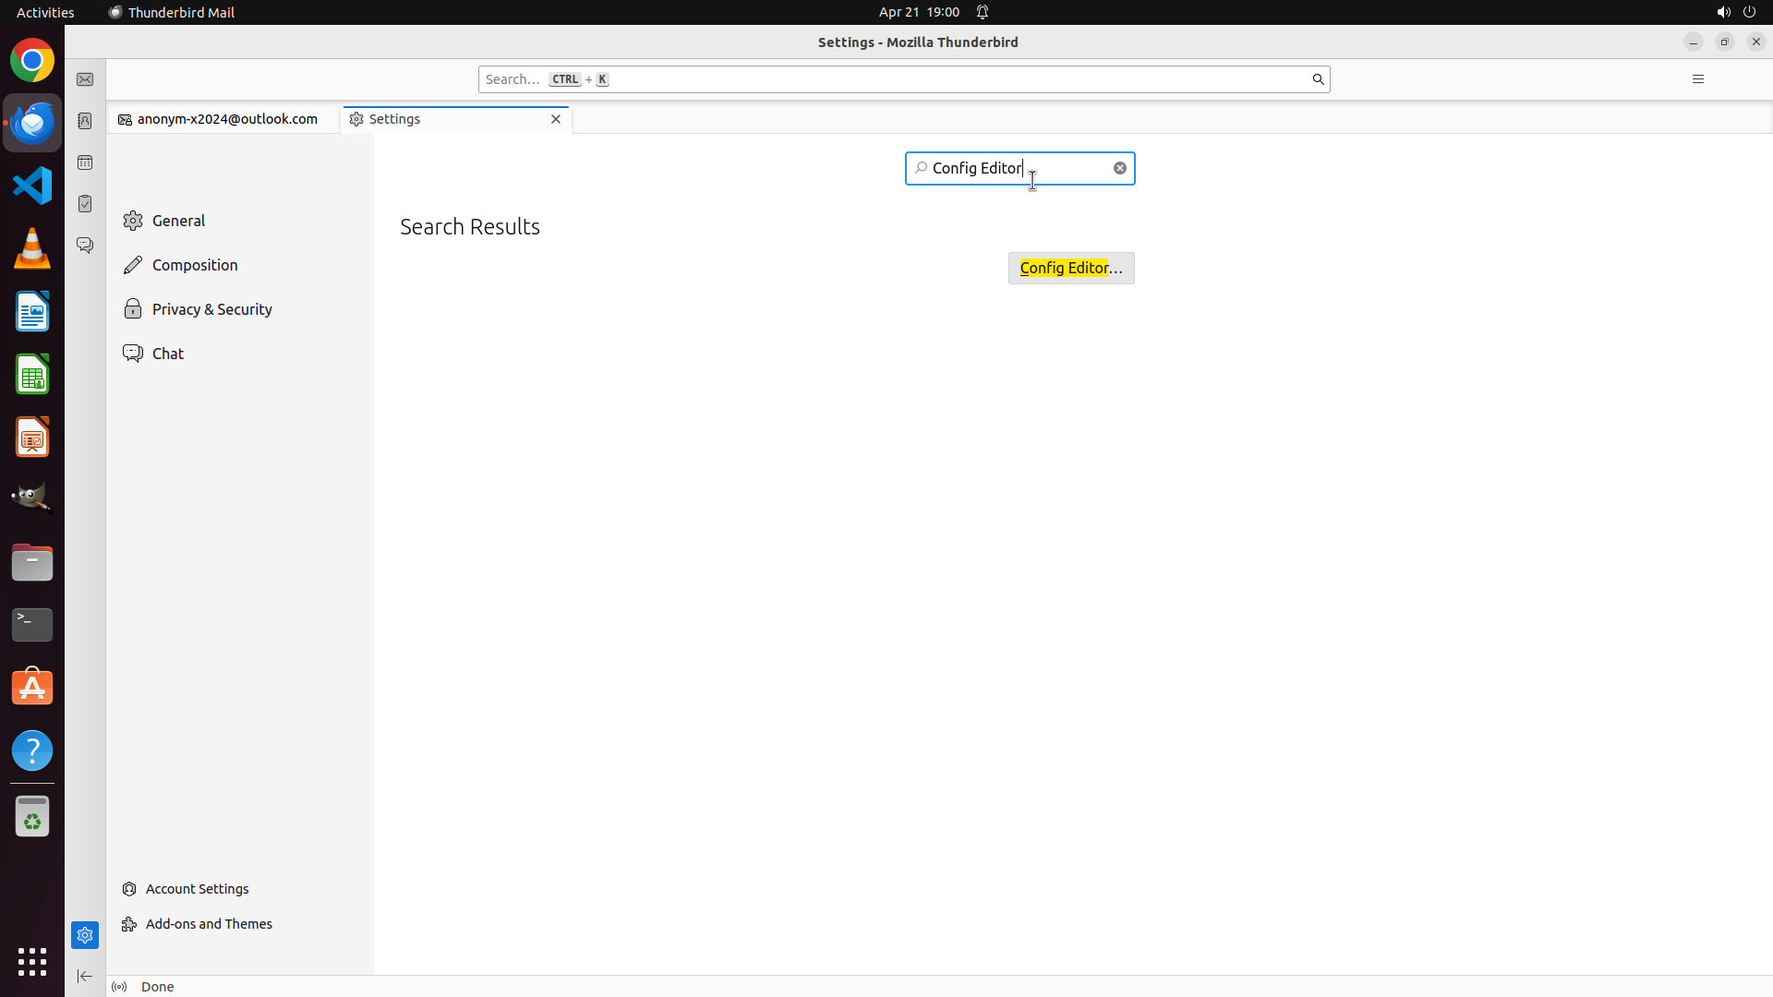
Task: Open Mail space in the left sidebar
Action: click(x=85, y=80)
